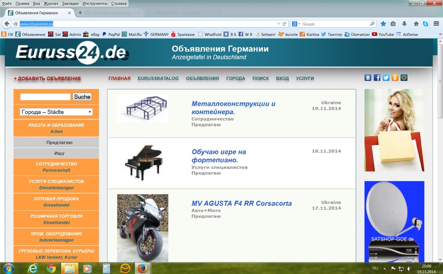Open the WhatFont bookmark
443x274 pixels.
click(210, 35)
